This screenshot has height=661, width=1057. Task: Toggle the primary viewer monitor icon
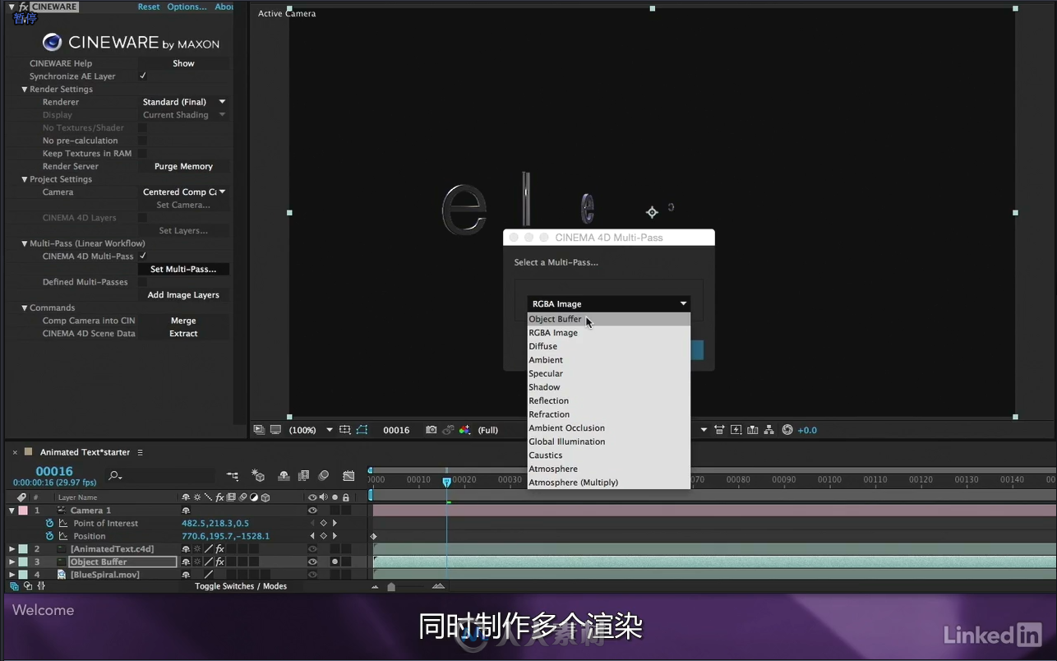pos(275,430)
